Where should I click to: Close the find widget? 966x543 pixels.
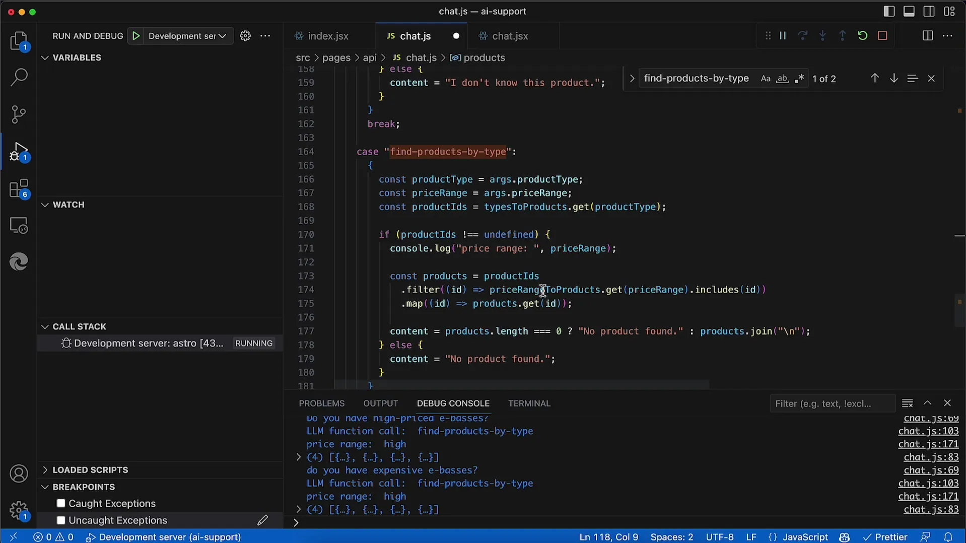point(931,79)
